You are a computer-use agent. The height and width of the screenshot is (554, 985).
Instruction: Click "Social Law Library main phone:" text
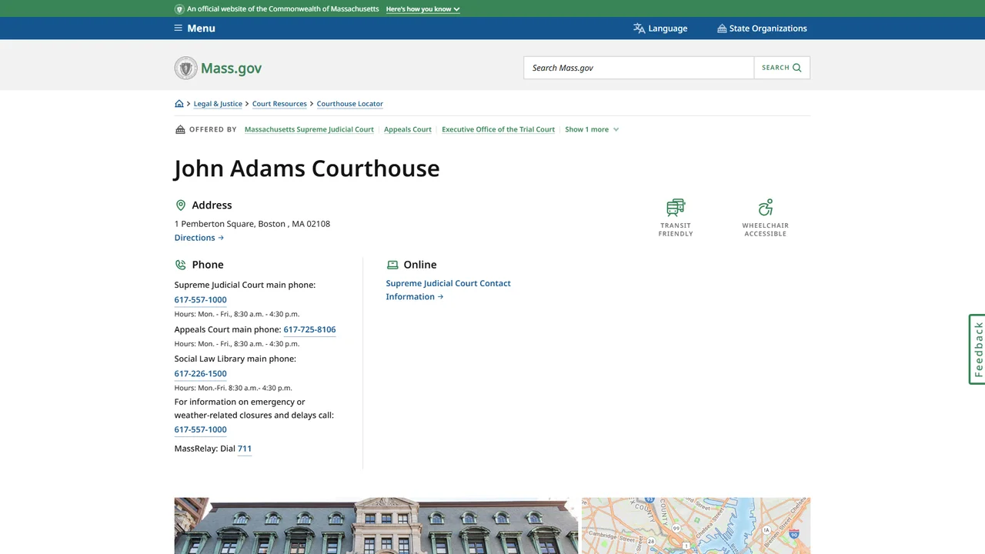pyautogui.click(x=235, y=359)
